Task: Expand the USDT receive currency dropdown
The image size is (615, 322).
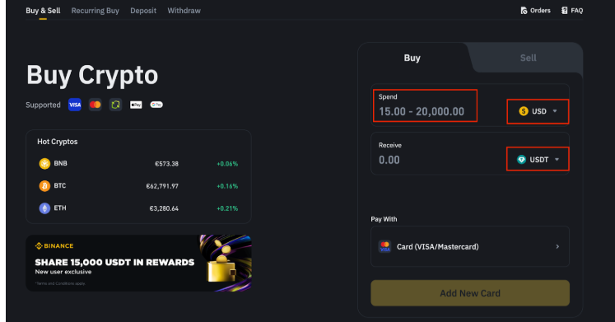Action: pos(538,159)
